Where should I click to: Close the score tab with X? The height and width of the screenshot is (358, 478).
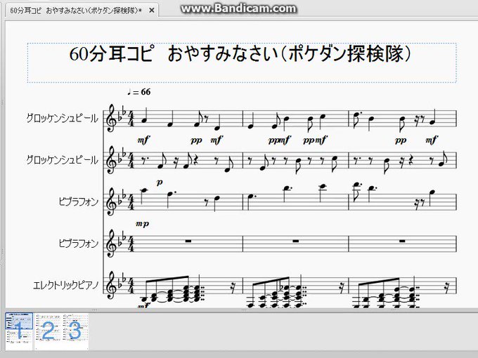pos(152,11)
